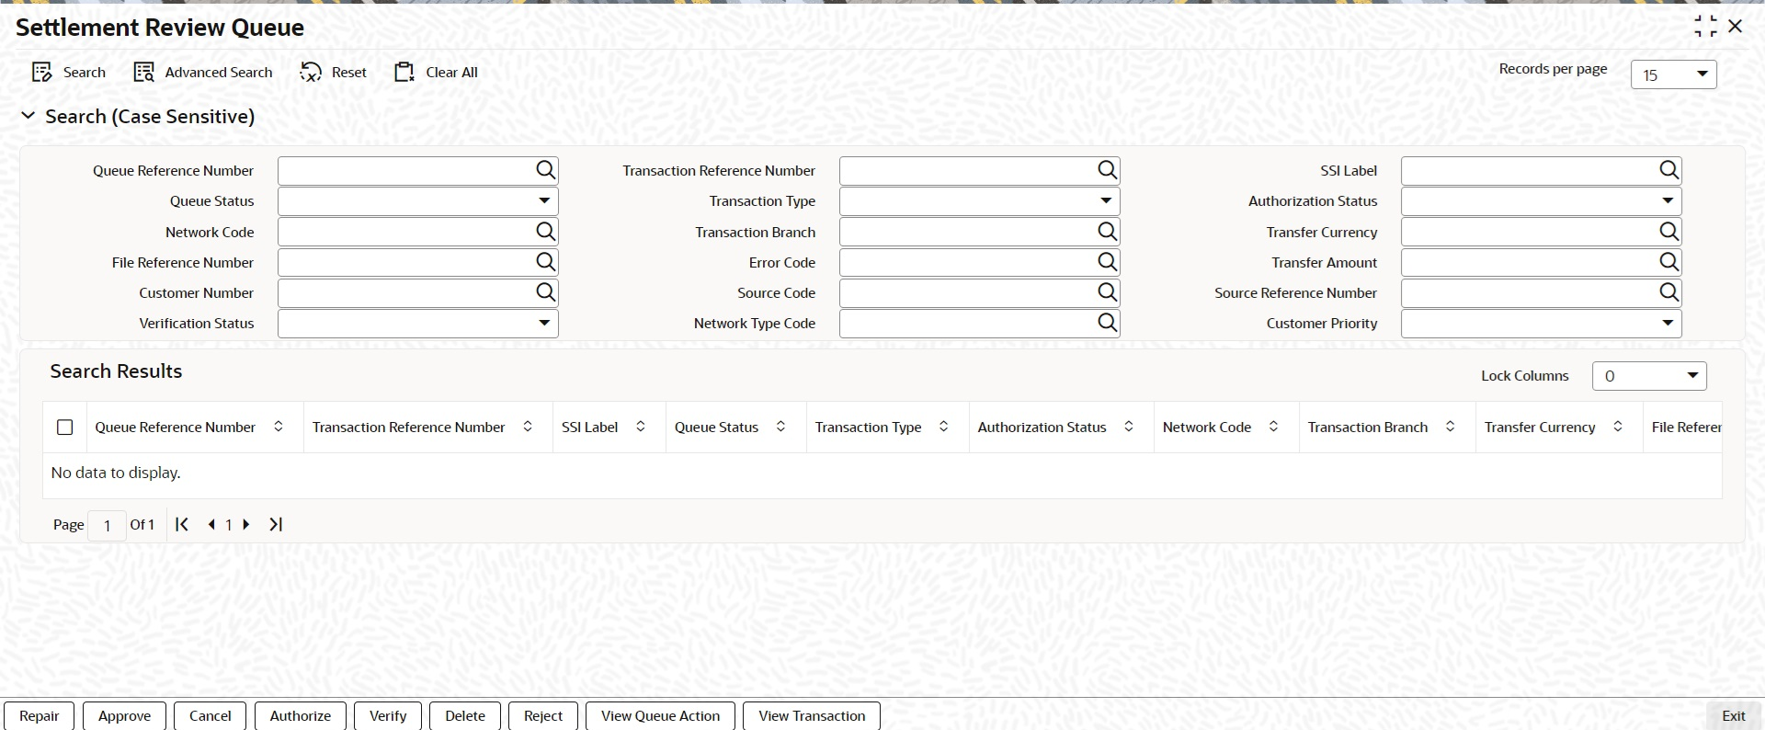Open the Verification Status dropdown

point(418,324)
